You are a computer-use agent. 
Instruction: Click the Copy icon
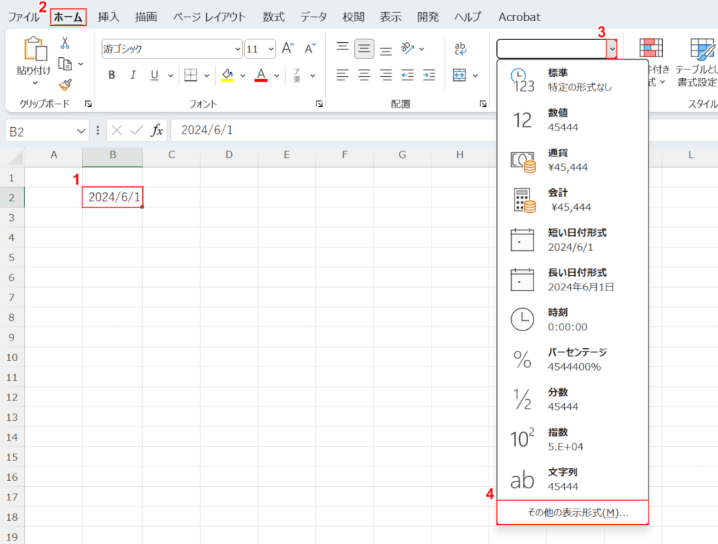pyautogui.click(x=65, y=64)
